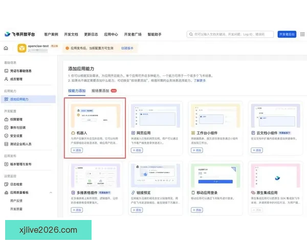
Task: Open the 客户案例 menu
Action: pyautogui.click(x=51, y=34)
